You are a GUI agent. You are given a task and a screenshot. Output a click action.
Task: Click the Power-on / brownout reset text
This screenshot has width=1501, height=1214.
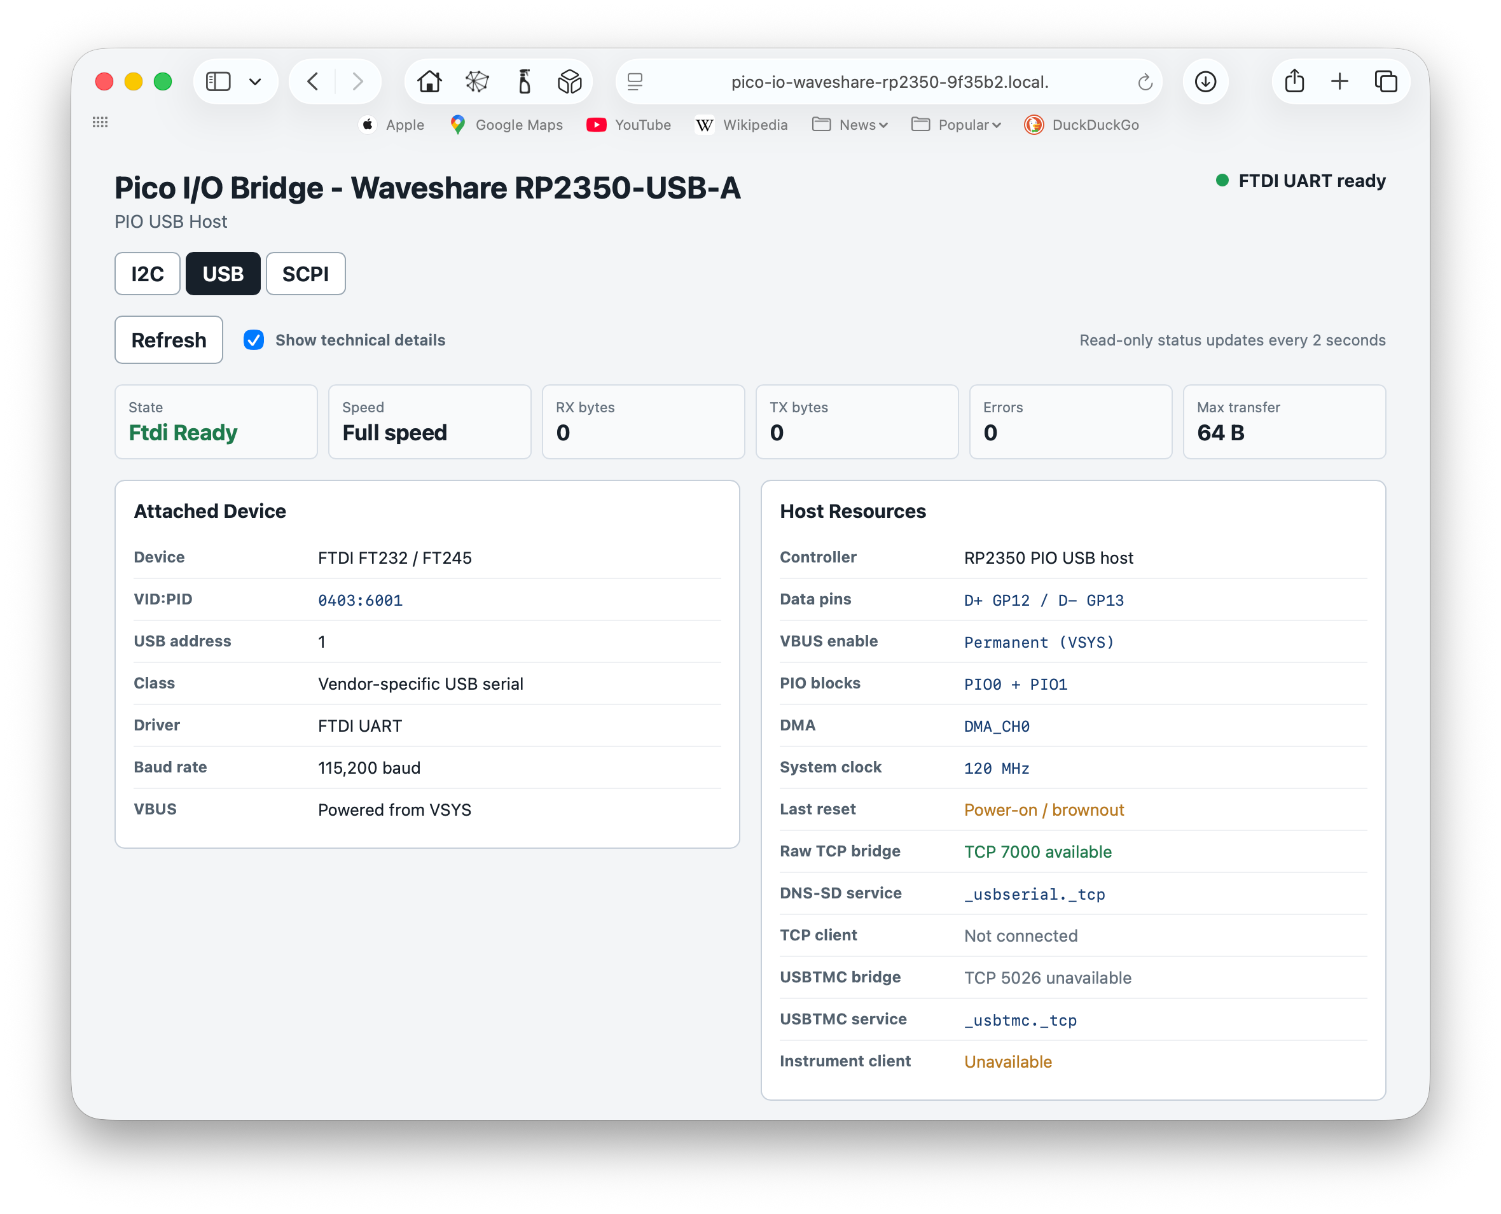pyautogui.click(x=1044, y=810)
